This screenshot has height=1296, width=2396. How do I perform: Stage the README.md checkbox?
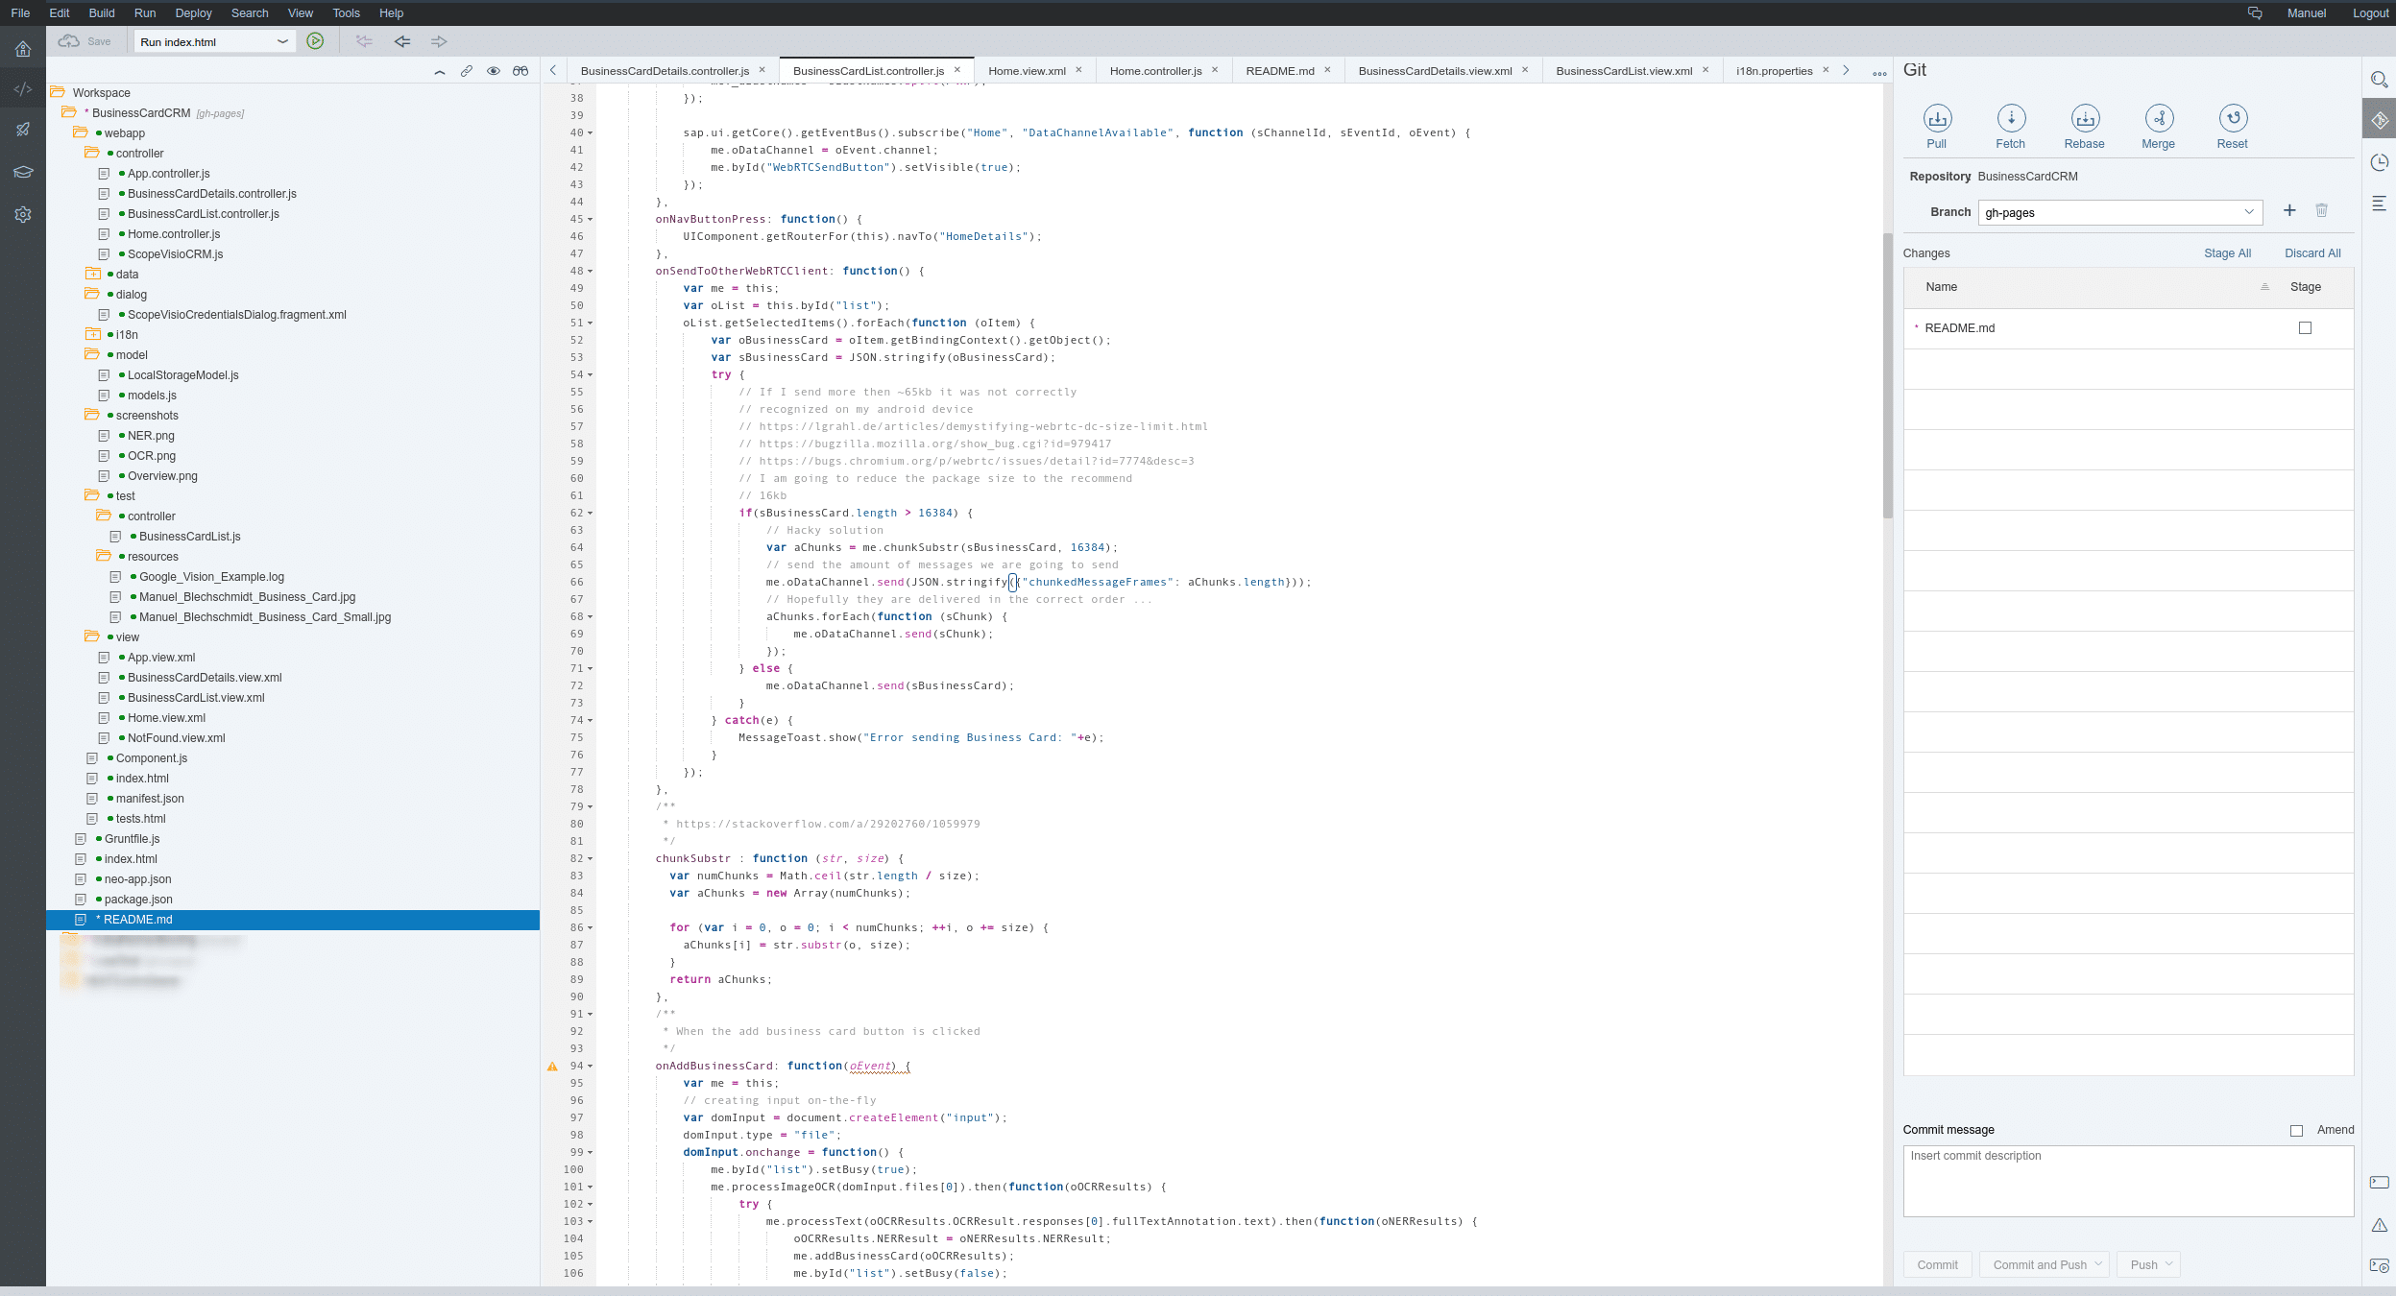click(x=2305, y=328)
